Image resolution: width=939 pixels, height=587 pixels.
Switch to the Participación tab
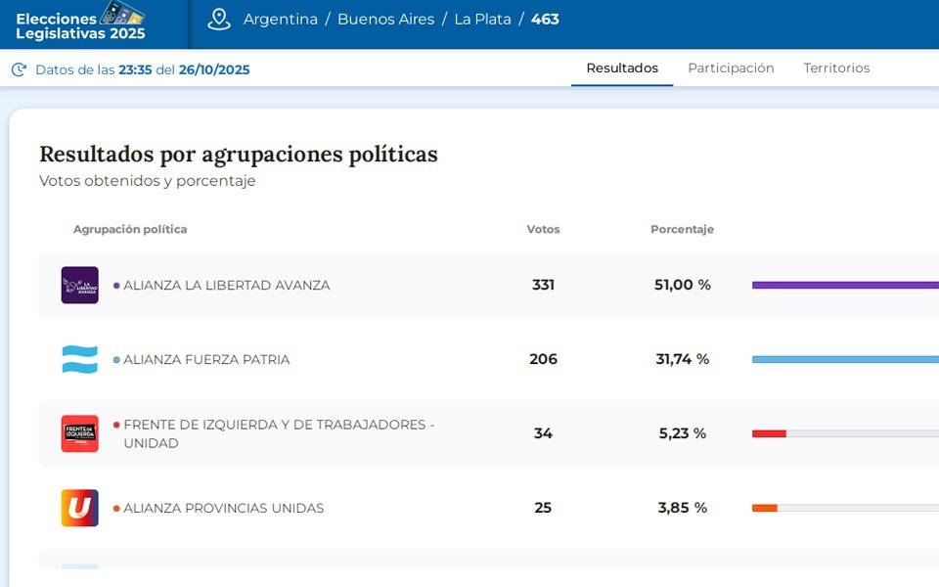pyautogui.click(x=731, y=68)
